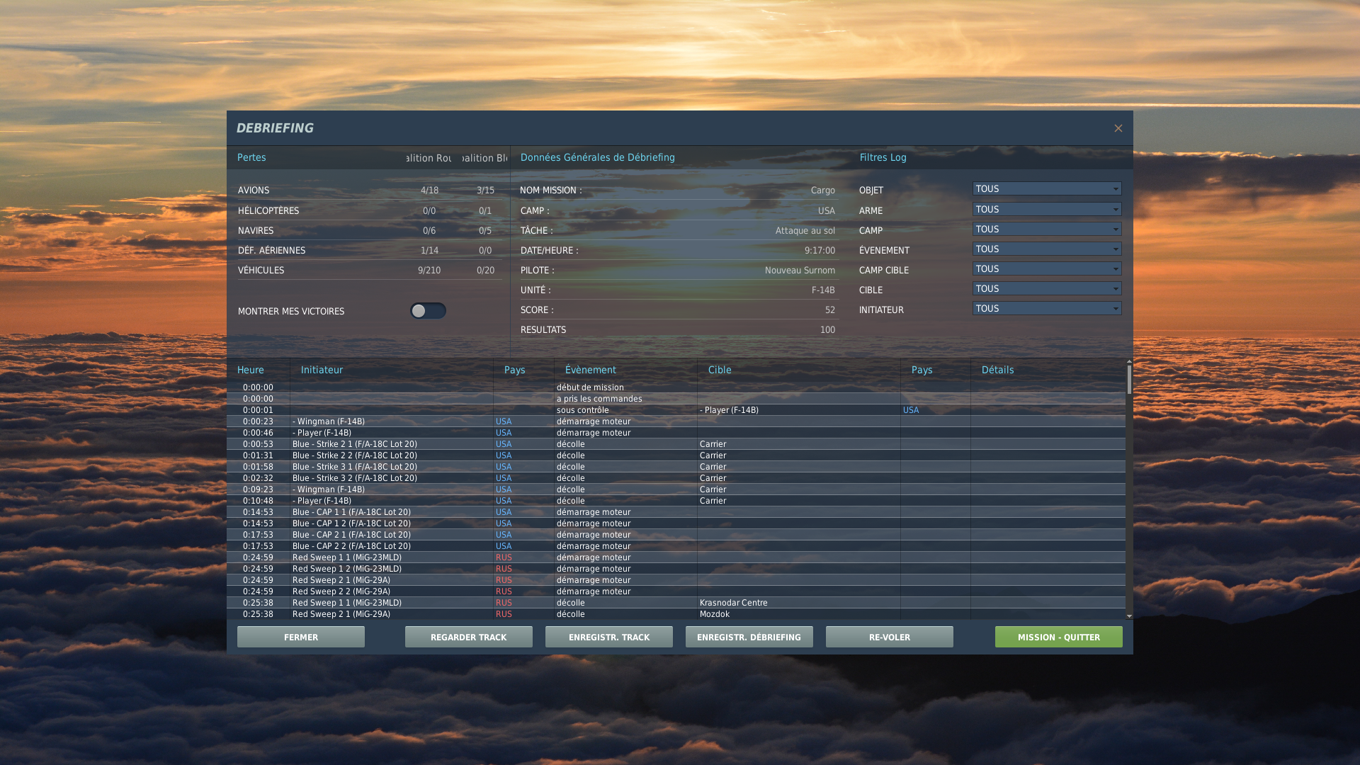Select the Blue - CAP 2 1 row
1360x765 pixels.
[676, 535]
